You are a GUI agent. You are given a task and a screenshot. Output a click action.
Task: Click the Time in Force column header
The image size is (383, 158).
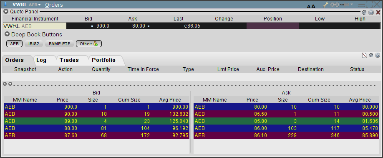[143, 69]
